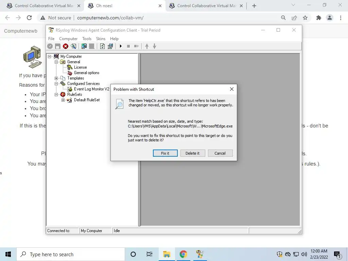Close the Problem with Shortcut dialog
The image size is (348, 261).
click(x=232, y=89)
